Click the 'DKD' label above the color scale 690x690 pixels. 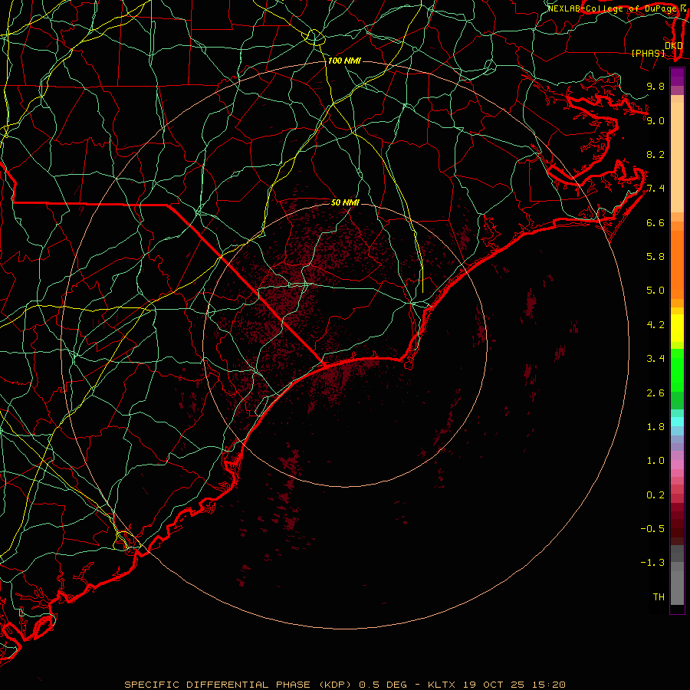click(673, 46)
